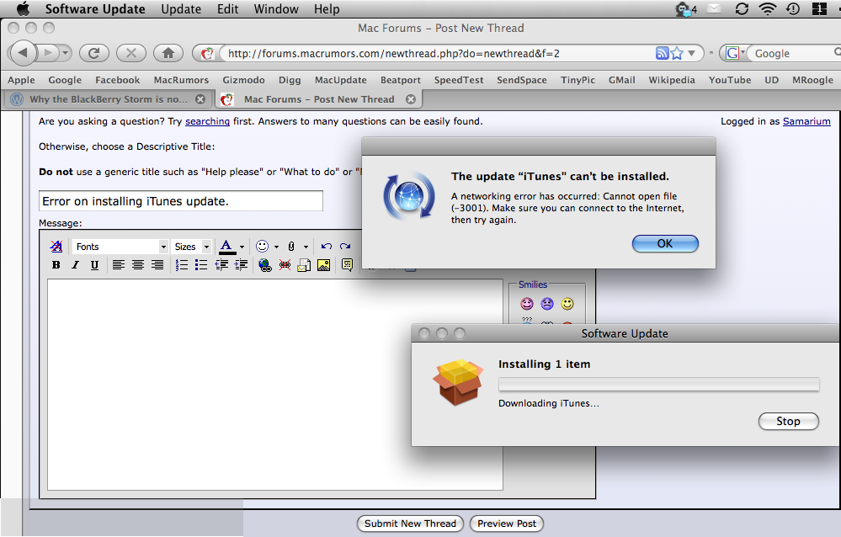Viewport: 841px width, 537px height.
Task: Open the MacRumors bookmark
Action: pyautogui.click(x=181, y=80)
